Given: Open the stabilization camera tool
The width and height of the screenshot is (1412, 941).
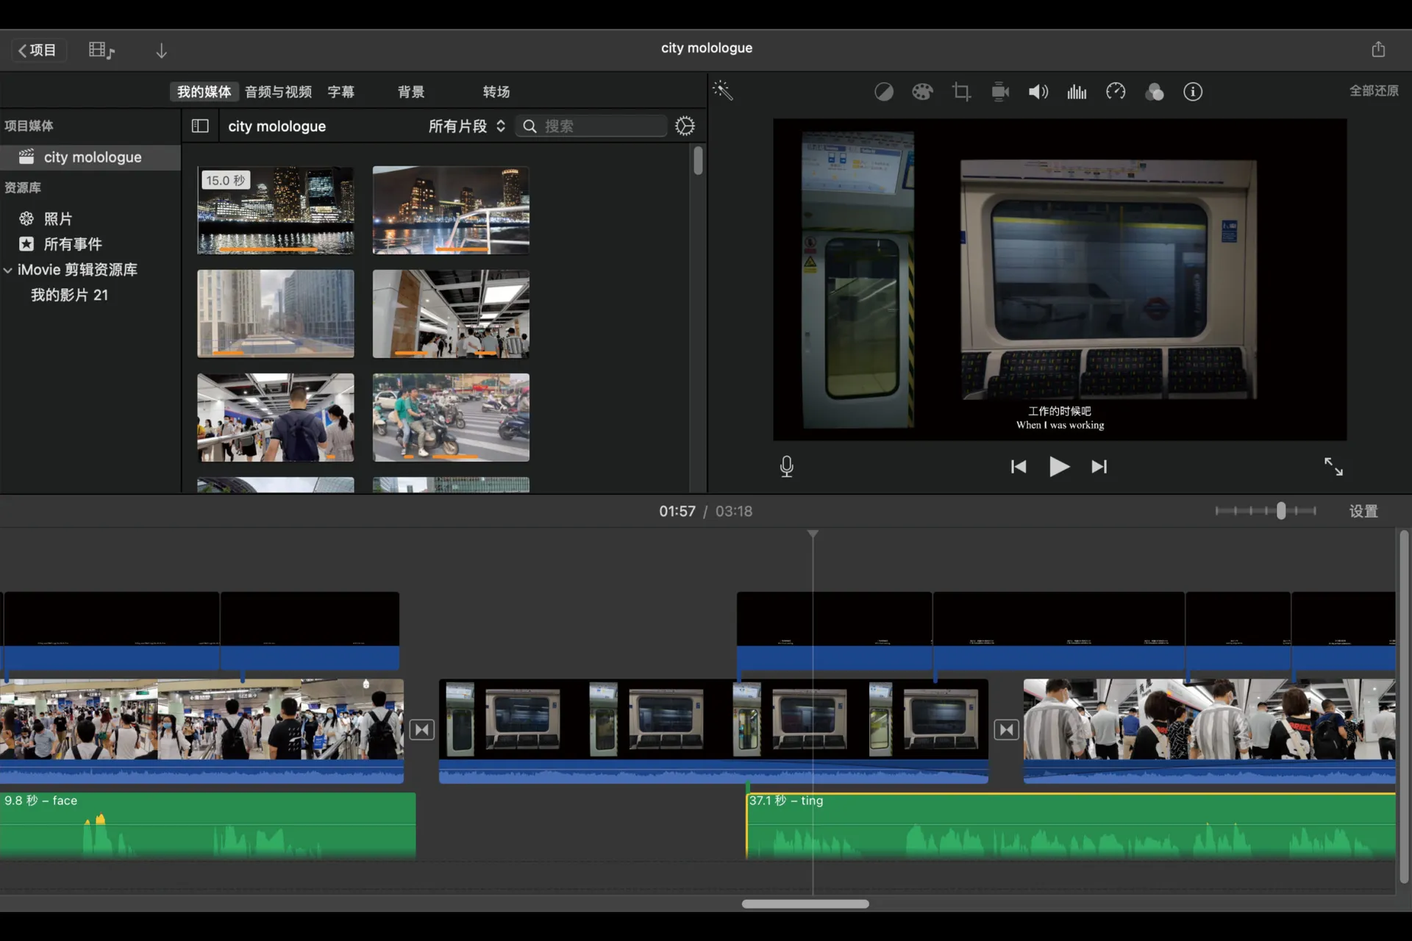Looking at the screenshot, I should click(x=1000, y=92).
